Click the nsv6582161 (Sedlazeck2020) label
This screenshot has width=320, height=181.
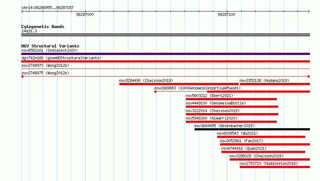(50, 50)
